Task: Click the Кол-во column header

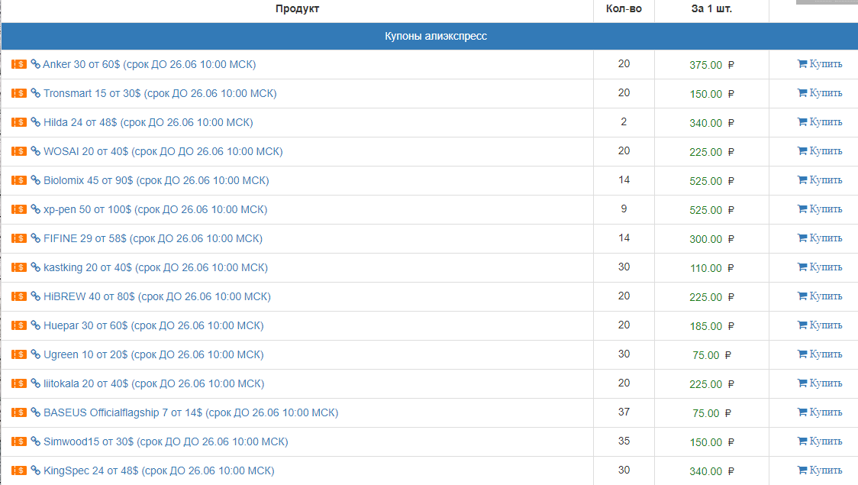Action: coord(624,8)
